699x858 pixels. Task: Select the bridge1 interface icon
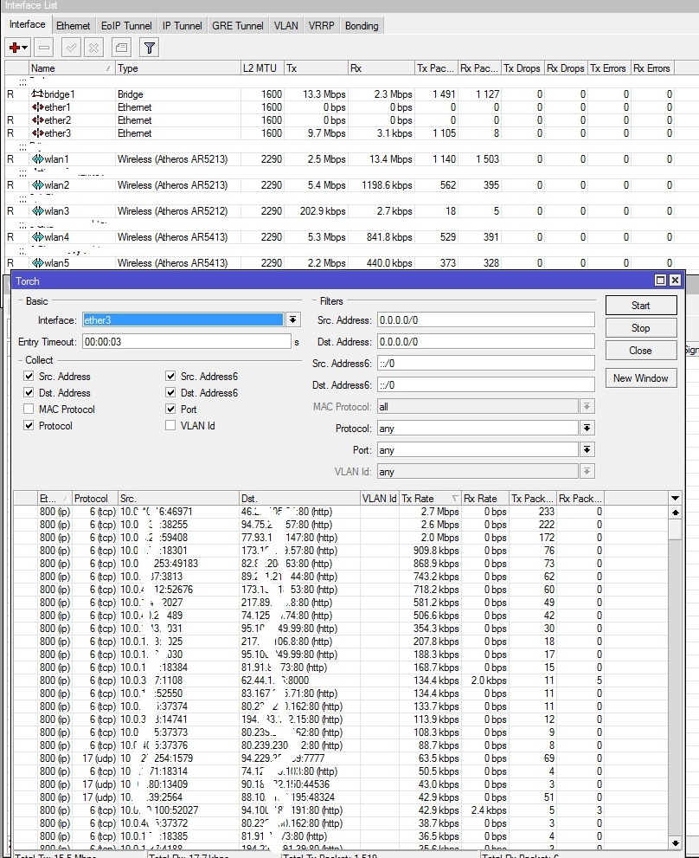[x=37, y=94]
